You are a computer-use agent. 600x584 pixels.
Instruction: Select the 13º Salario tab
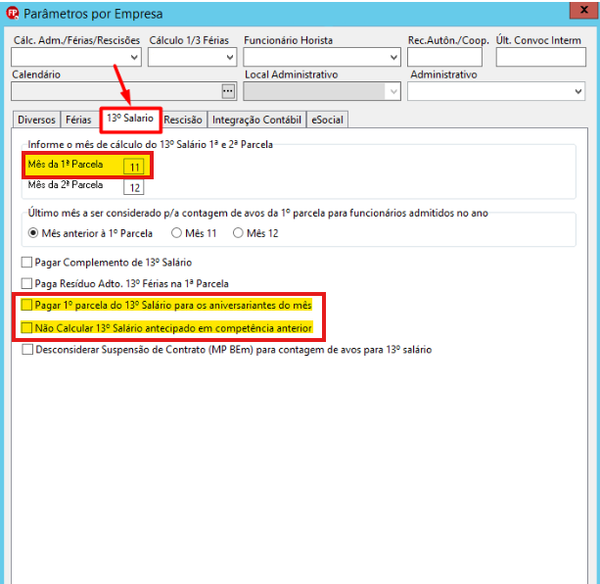(130, 119)
